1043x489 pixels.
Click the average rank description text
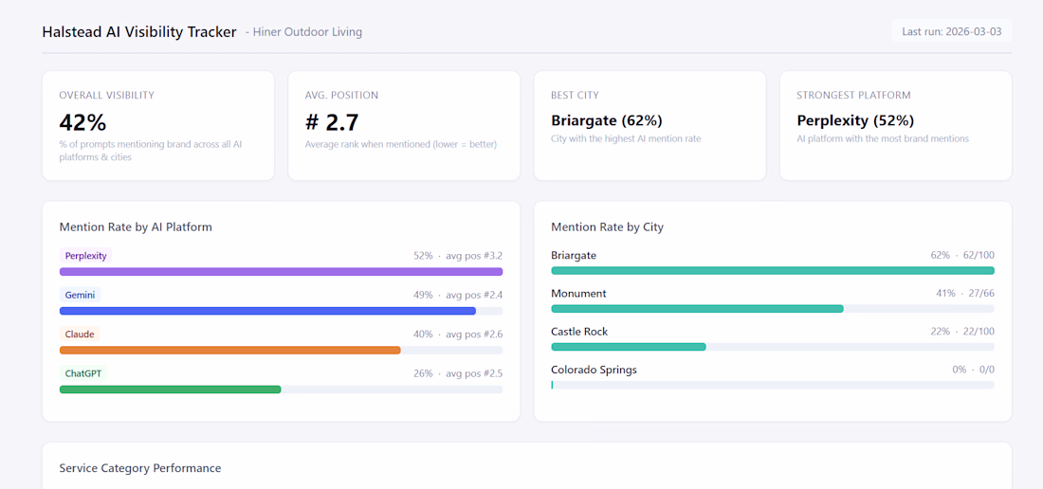coord(401,144)
